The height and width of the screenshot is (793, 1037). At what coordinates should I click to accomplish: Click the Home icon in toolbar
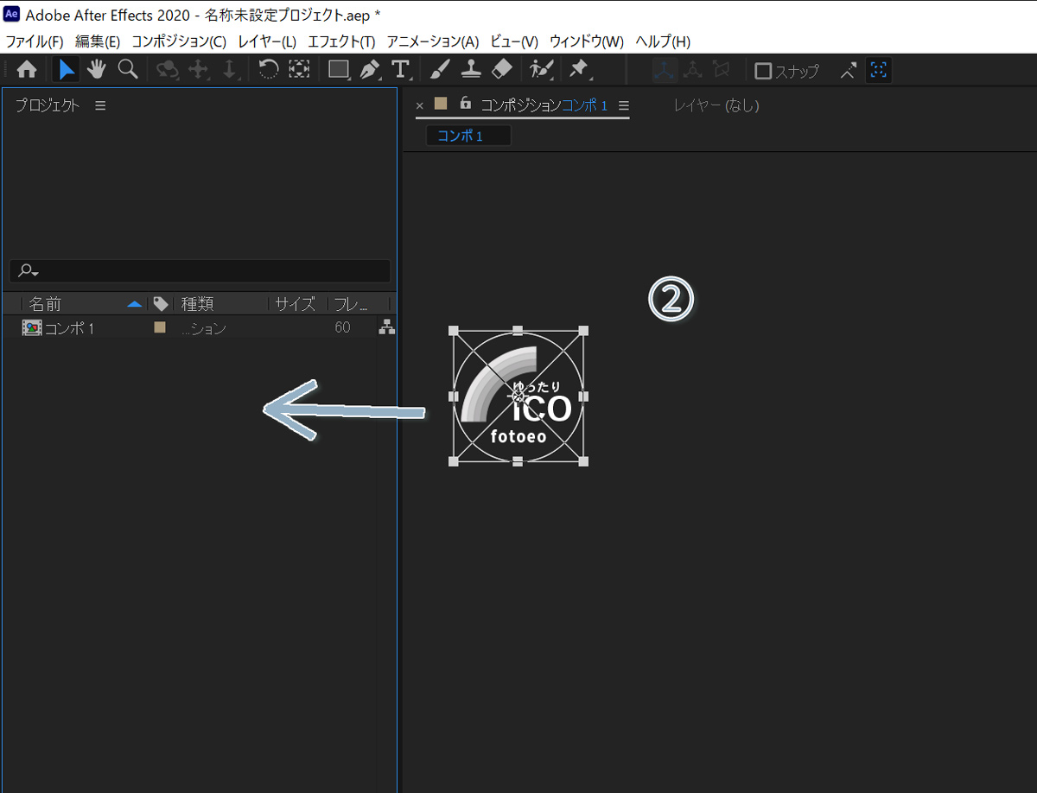(x=27, y=70)
